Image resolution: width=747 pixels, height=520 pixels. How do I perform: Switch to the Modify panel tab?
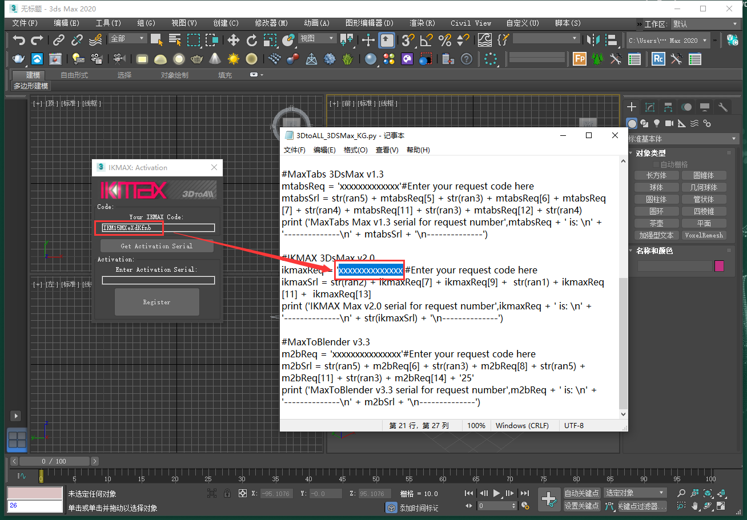(x=650, y=107)
